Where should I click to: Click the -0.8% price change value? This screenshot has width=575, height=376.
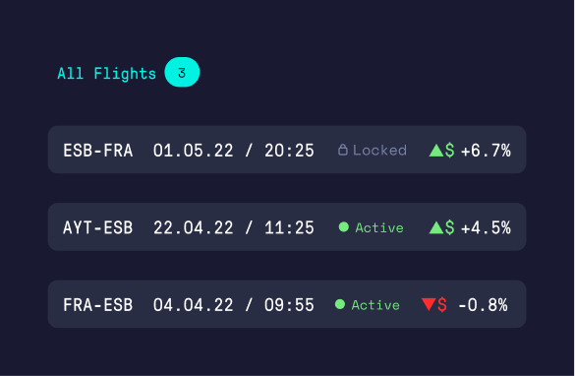[483, 305]
